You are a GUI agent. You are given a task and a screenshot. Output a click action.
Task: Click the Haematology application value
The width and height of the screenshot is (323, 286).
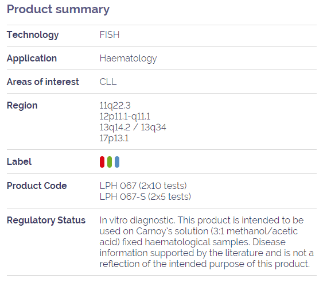click(x=128, y=59)
